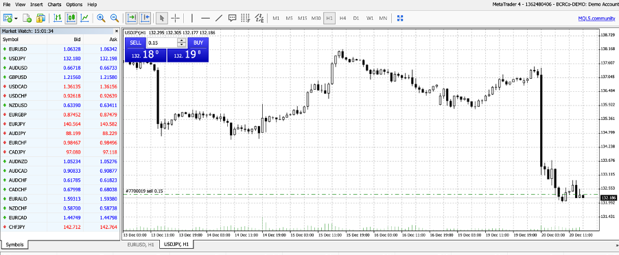Toggle the H1 timeframe button
The image size is (619, 255).
[329, 18]
